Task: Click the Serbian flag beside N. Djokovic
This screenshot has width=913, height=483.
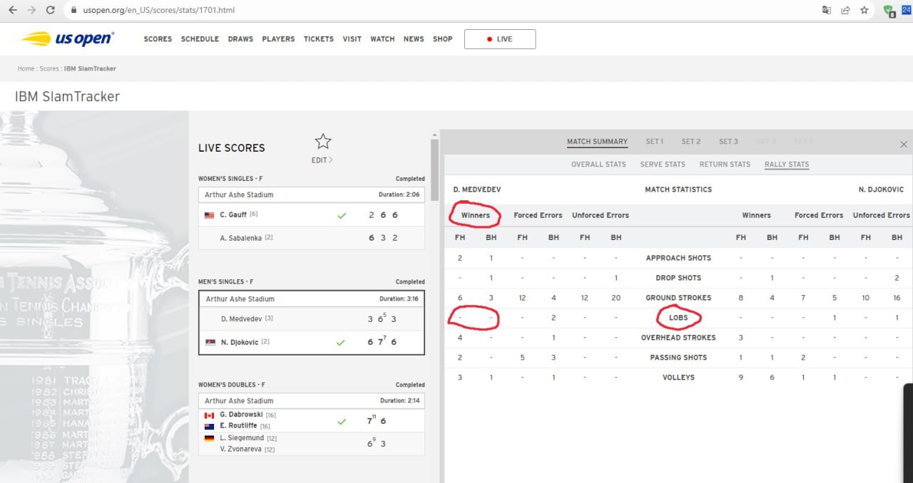Action: click(210, 343)
